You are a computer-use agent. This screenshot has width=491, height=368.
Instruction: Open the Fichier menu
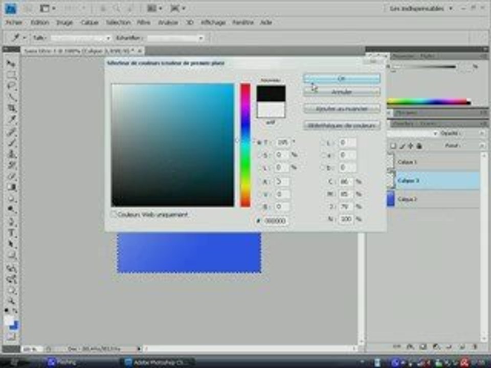(14, 22)
